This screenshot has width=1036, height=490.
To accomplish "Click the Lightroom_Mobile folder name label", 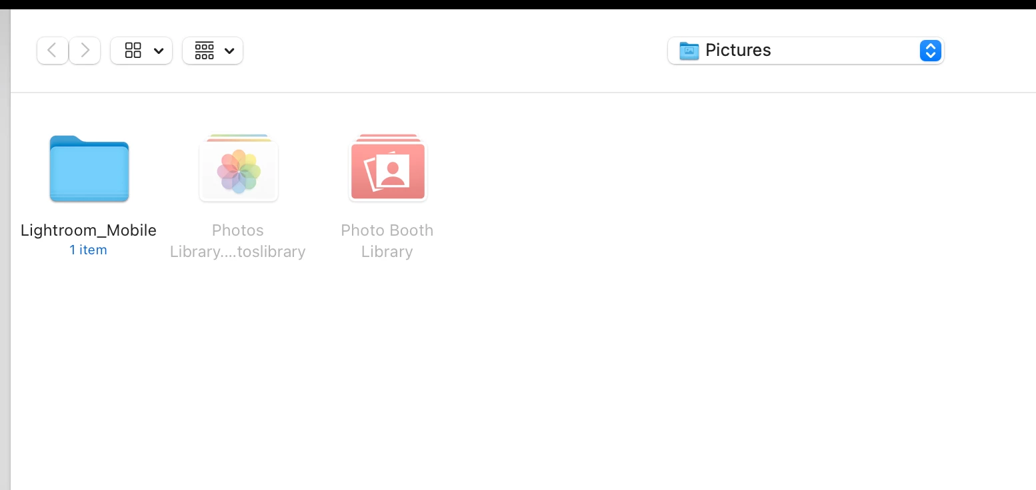I will pyautogui.click(x=89, y=230).
